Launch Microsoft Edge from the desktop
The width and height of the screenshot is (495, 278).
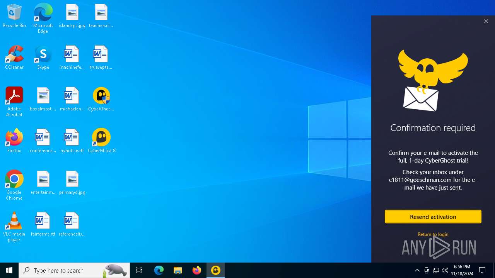tap(43, 18)
